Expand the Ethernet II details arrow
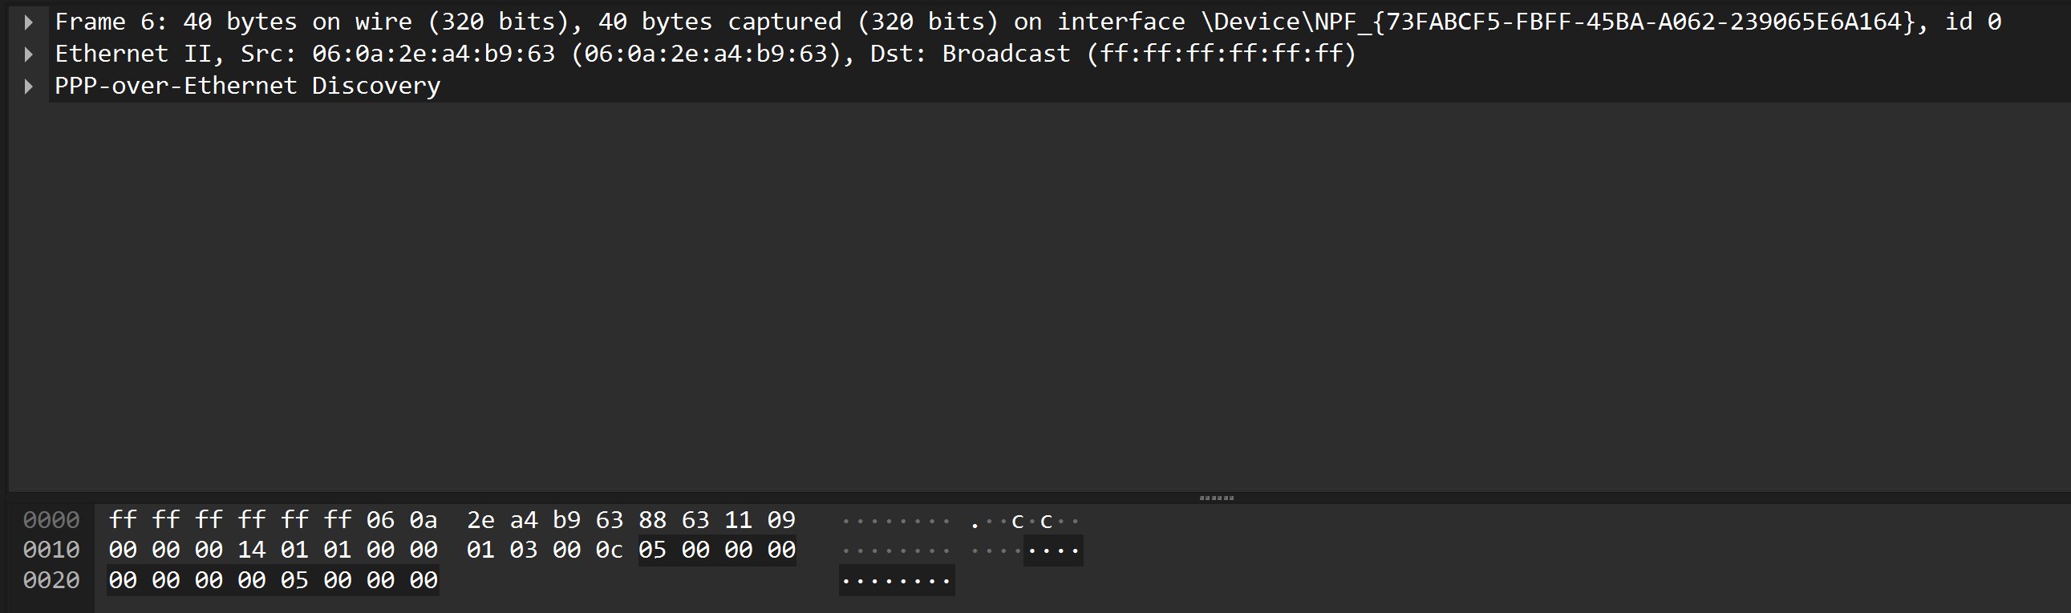The image size is (2071, 613). 29,54
